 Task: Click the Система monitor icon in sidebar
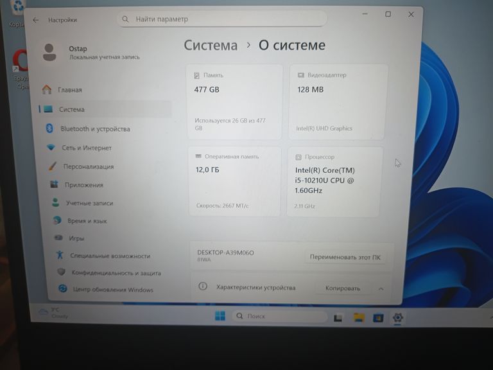48,109
